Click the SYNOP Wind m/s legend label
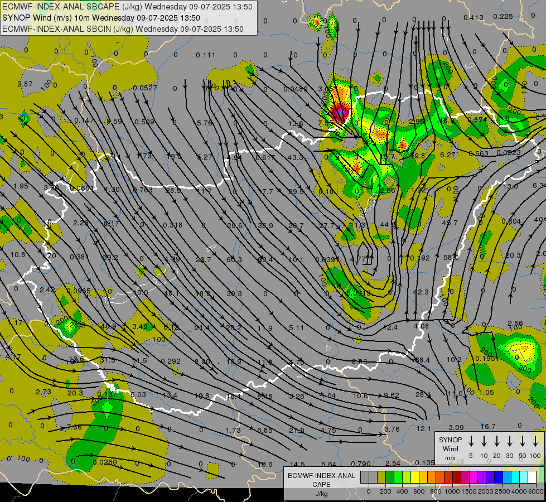The height and width of the screenshot is (502, 546). tap(450, 448)
